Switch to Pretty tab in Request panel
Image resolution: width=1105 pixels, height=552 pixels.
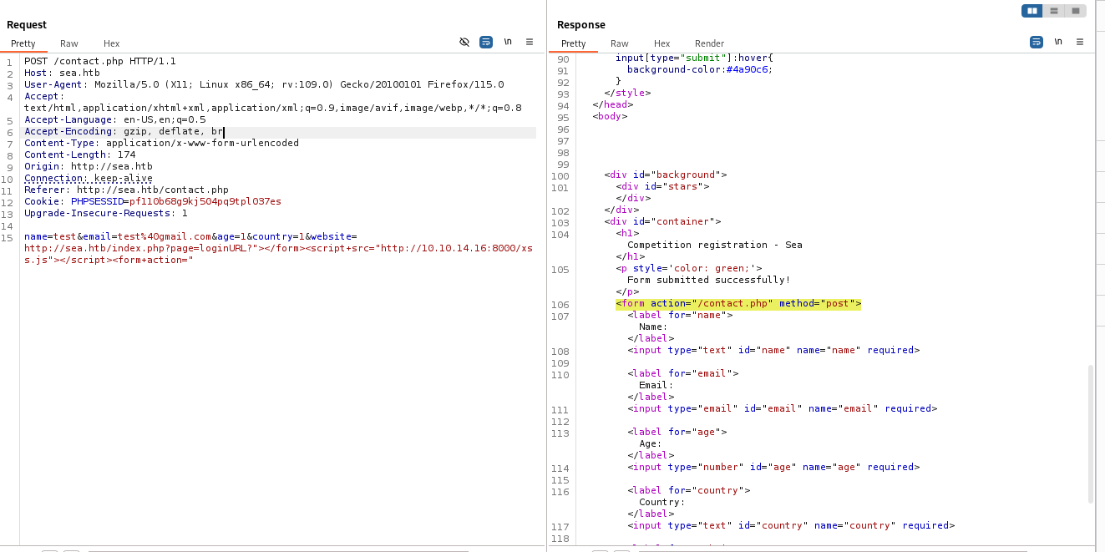click(23, 43)
